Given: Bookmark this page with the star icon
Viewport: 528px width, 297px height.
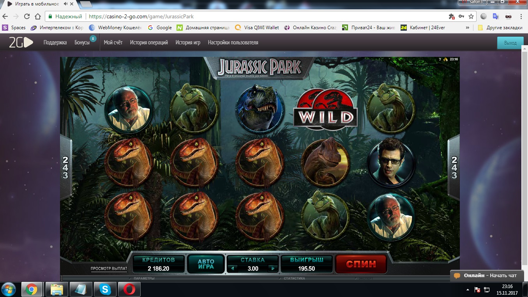Looking at the screenshot, I should 471,16.
